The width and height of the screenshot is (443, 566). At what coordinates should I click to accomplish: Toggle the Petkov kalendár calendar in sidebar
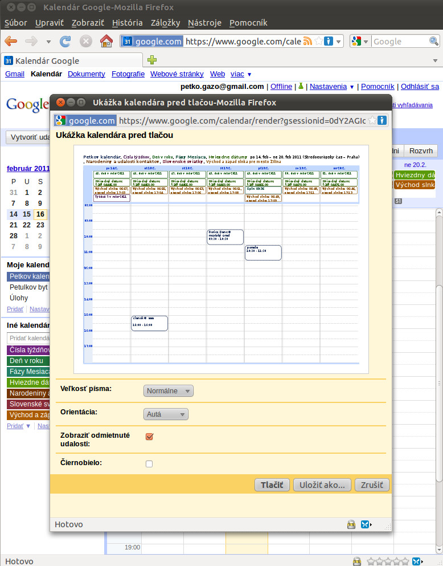coord(28,276)
